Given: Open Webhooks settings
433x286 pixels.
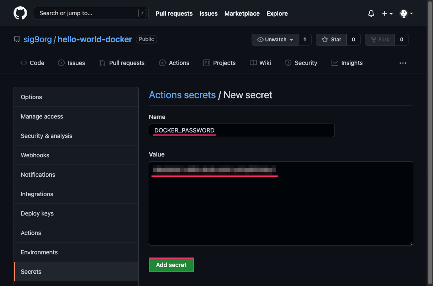Looking at the screenshot, I should pyautogui.click(x=76, y=155).
